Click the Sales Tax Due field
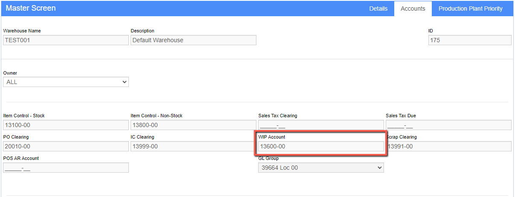Viewport: 515px width, 197px height. [448, 125]
